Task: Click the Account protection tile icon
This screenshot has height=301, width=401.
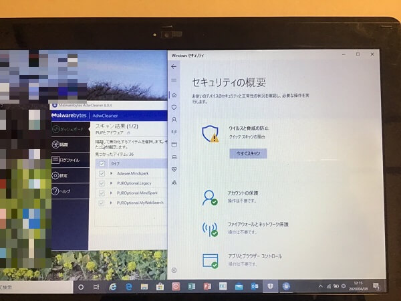Action: pos(210,197)
